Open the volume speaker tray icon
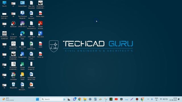Screen dimensions: 182x102 (164, 99)
